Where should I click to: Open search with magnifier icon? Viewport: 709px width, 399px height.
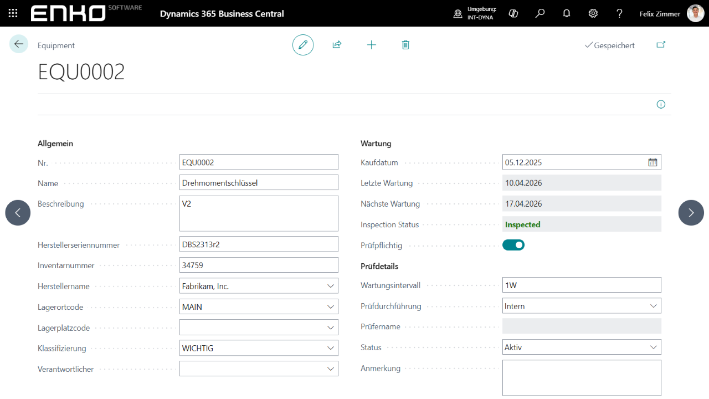540,13
